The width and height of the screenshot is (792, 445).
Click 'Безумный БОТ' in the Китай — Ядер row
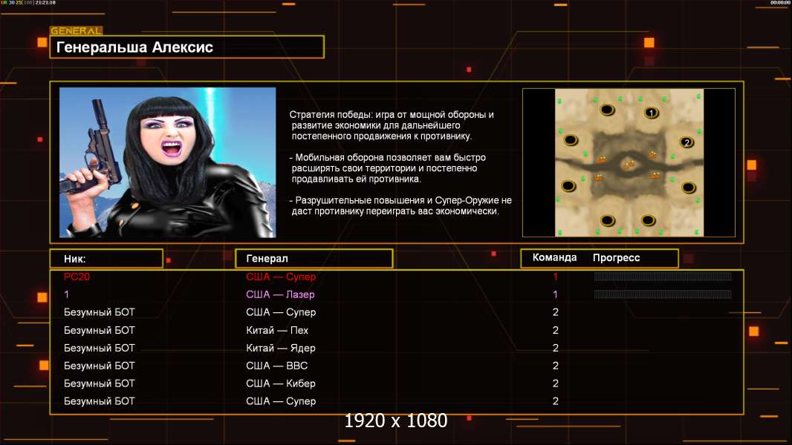100,349
